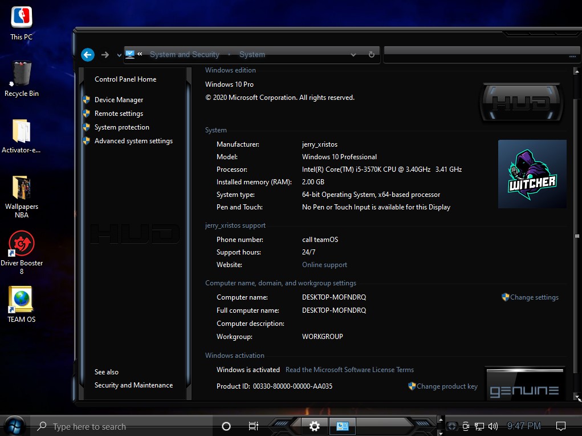Screen dimensions: 582x436
Task: Open Advanced system settings
Action: [133, 141]
